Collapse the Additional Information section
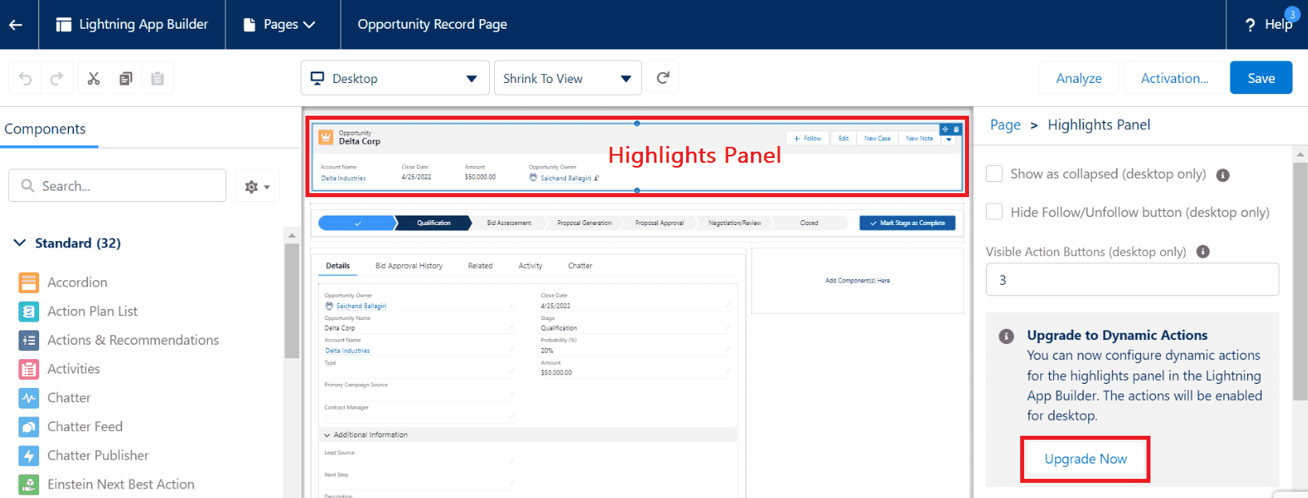The image size is (1308, 498). tap(327, 435)
